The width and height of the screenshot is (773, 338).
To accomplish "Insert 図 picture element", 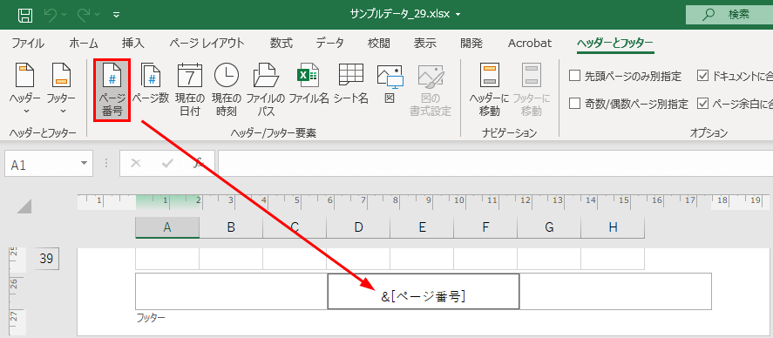I will 390,84.
